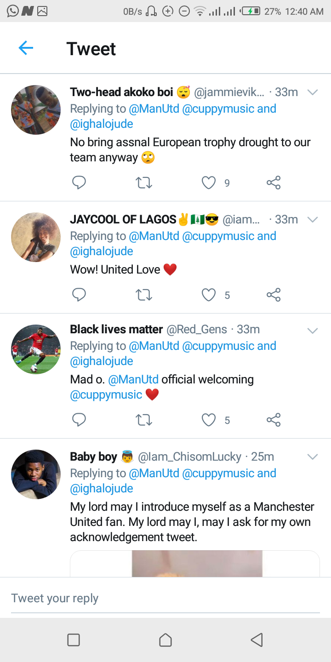The height and width of the screenshot is (662, 331).
Task: Retweet the JAYCOOL OF LAGOS tweet
Action: [144, 295]
